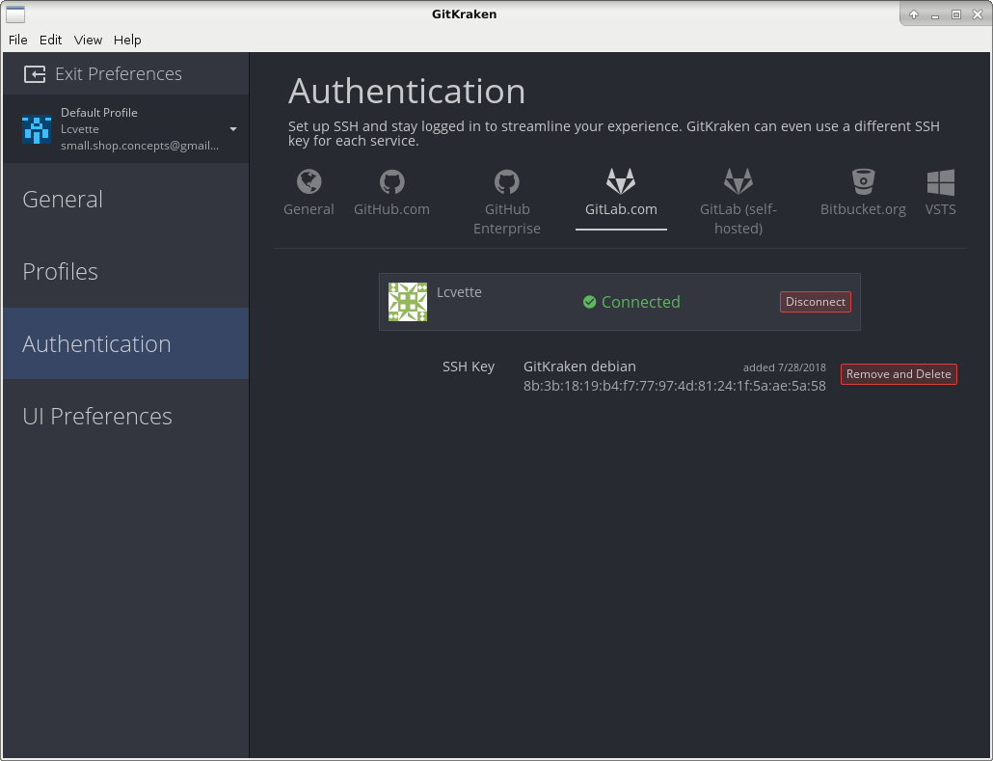Open the Help menu
The height and width of the screenshot is (761, 993).
(127, 40)
